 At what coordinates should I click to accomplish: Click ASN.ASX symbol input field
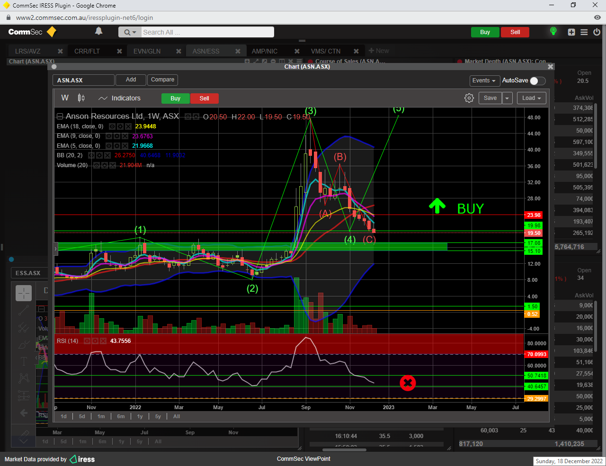tap(83, 80)
